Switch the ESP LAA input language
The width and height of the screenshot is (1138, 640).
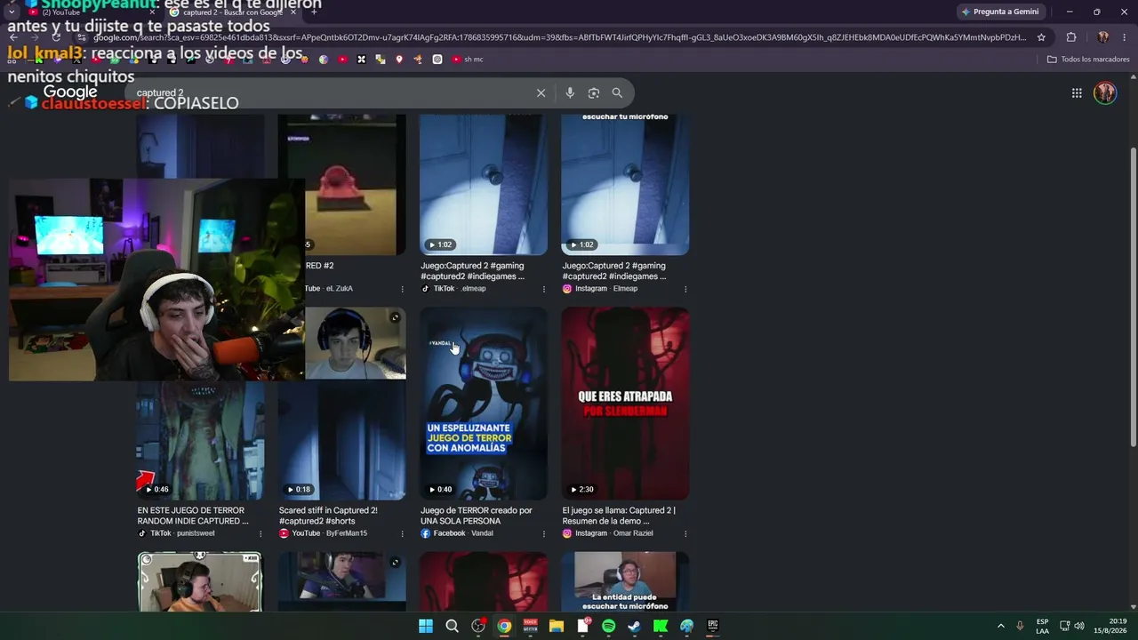pos(1042,626)
